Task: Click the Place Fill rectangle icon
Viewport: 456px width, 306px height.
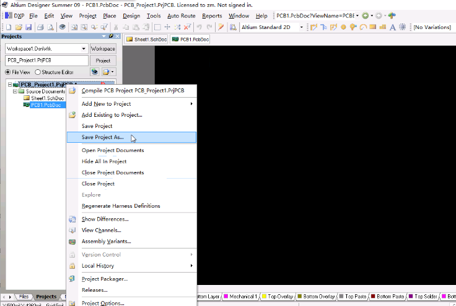Action: 373,27
